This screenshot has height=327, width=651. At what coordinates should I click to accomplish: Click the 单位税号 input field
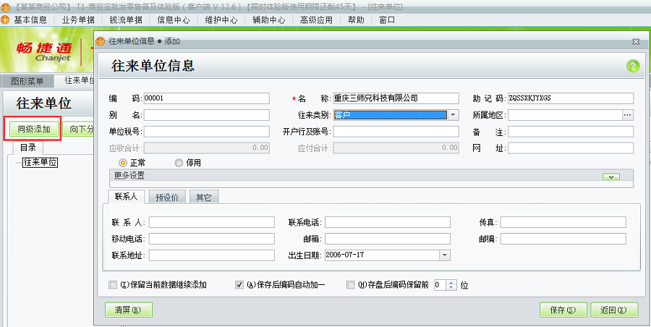[206, 132]
